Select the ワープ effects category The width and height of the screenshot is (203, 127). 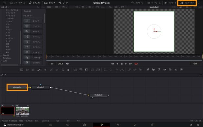coord(8,41)
